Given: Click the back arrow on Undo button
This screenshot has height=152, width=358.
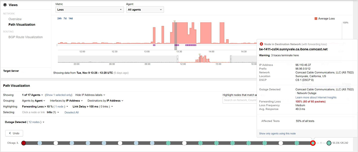Looking at the screenshot, I should point(10,133).
